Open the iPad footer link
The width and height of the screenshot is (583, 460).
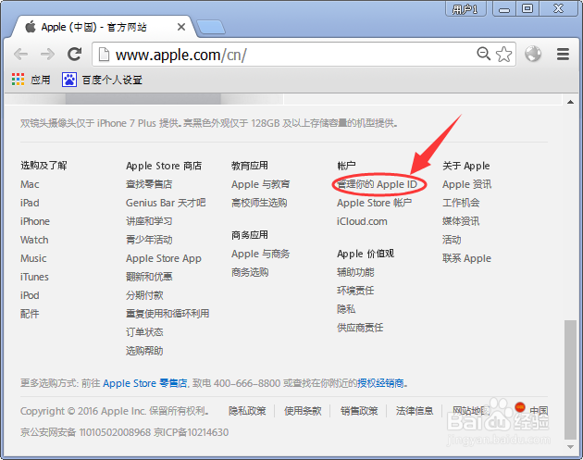point(30,203)
